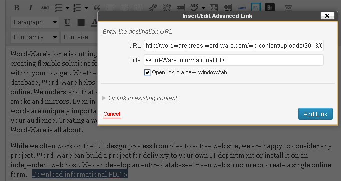Open numbered list style dropdown arrow

[86, 8]
